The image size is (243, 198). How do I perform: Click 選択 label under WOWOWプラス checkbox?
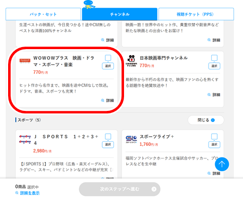pyautogui.click(x=108, y=66)
